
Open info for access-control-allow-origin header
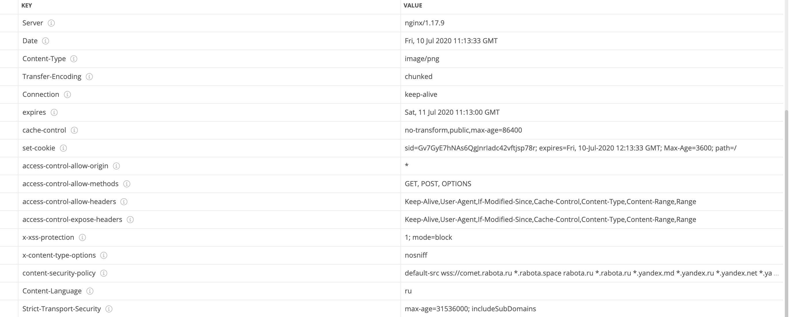tap(116, 166)
